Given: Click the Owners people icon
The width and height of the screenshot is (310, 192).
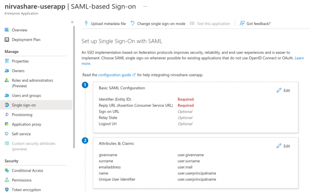Looking at the screenshot, I should point(7,71).
